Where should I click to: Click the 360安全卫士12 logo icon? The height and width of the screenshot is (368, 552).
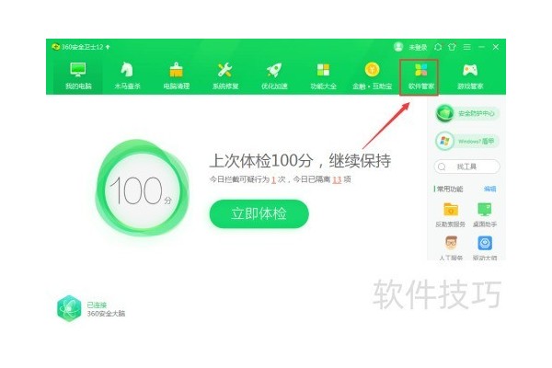[x=55, y=47]
